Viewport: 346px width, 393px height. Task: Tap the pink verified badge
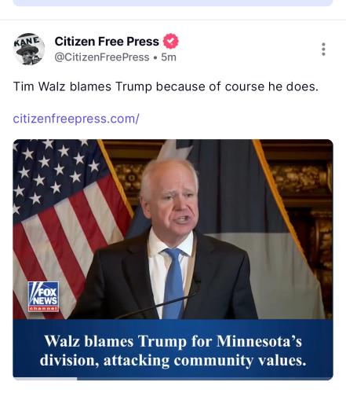pyautogui.click(x=171, y=41)
